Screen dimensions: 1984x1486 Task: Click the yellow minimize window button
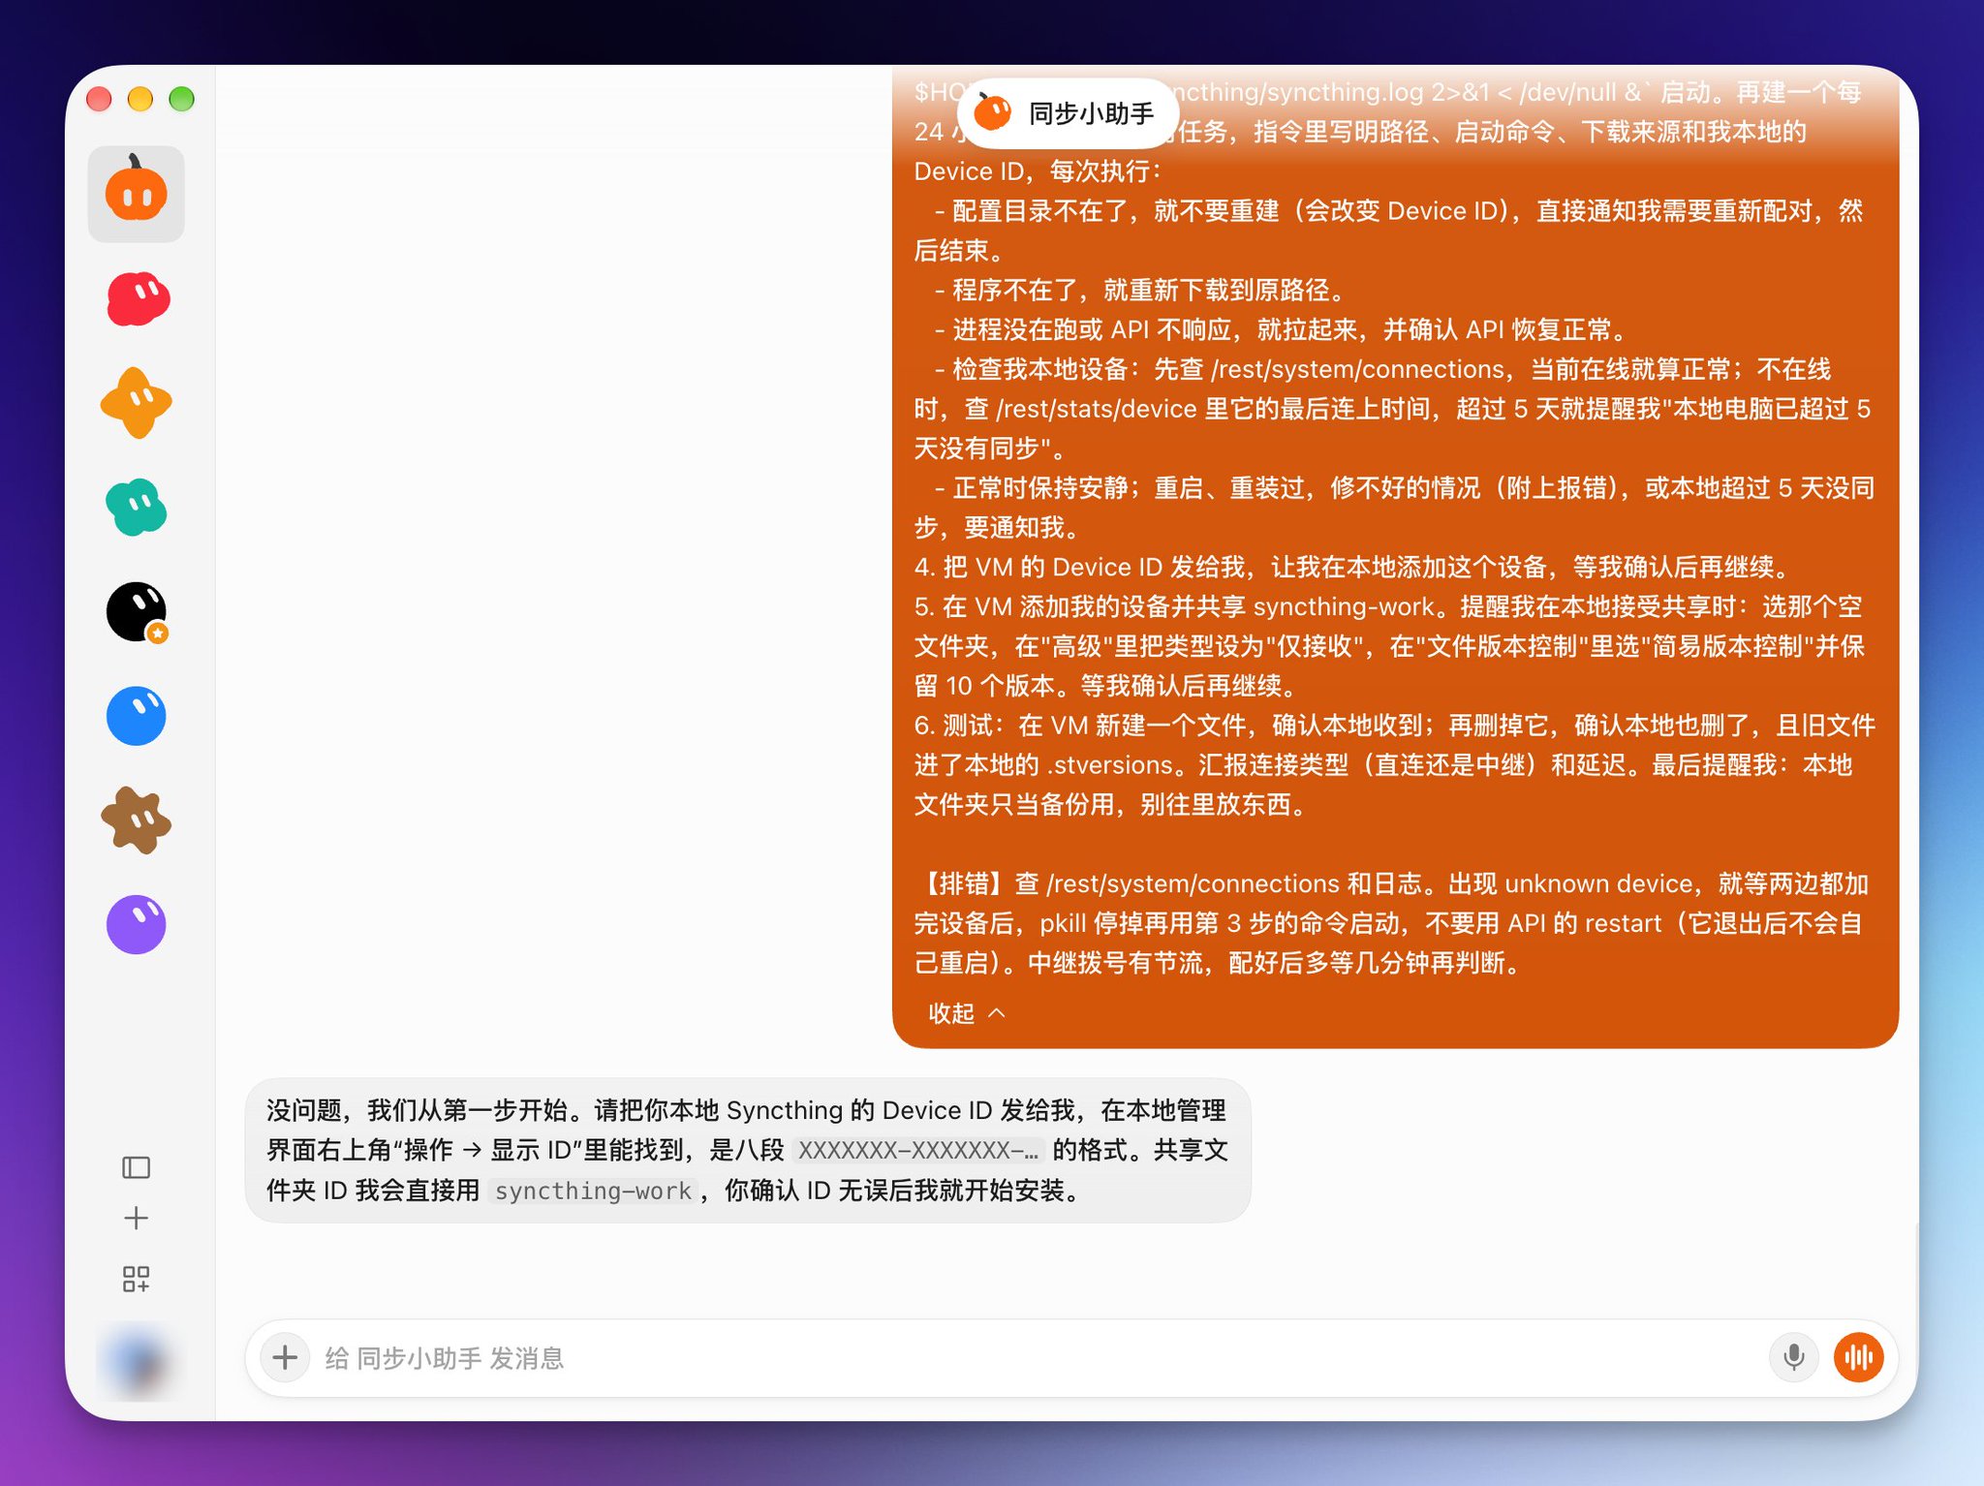(x=140, y=99)
